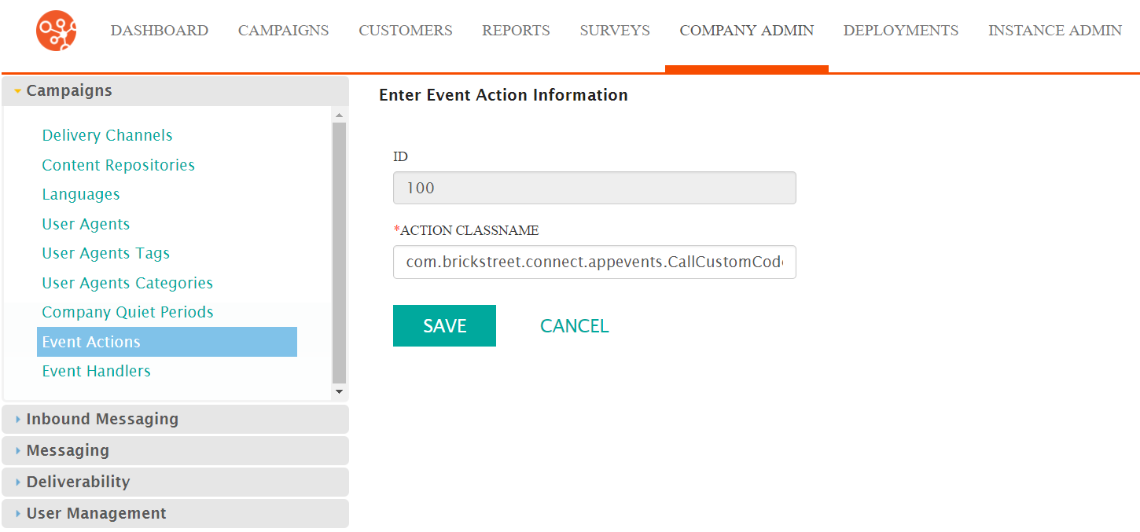Viewport: 1140px width, 532px height.
Task: Open User Agents Tags link
Action: [106, 253]
